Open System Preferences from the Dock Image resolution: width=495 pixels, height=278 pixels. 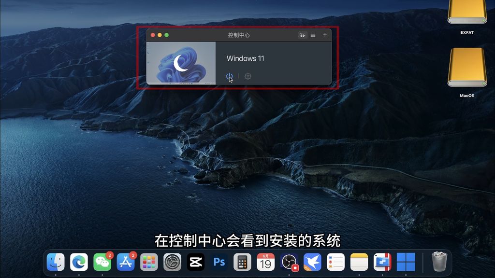click(173, 262)
